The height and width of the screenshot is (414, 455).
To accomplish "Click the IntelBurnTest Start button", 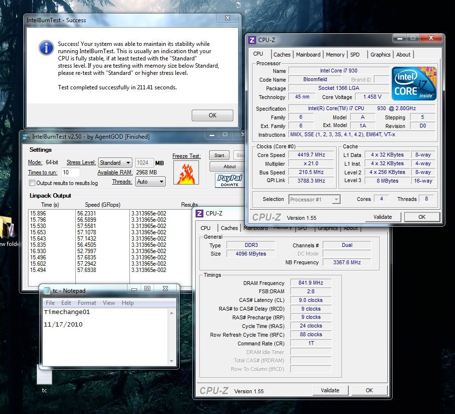I will [x=219, y=156].
